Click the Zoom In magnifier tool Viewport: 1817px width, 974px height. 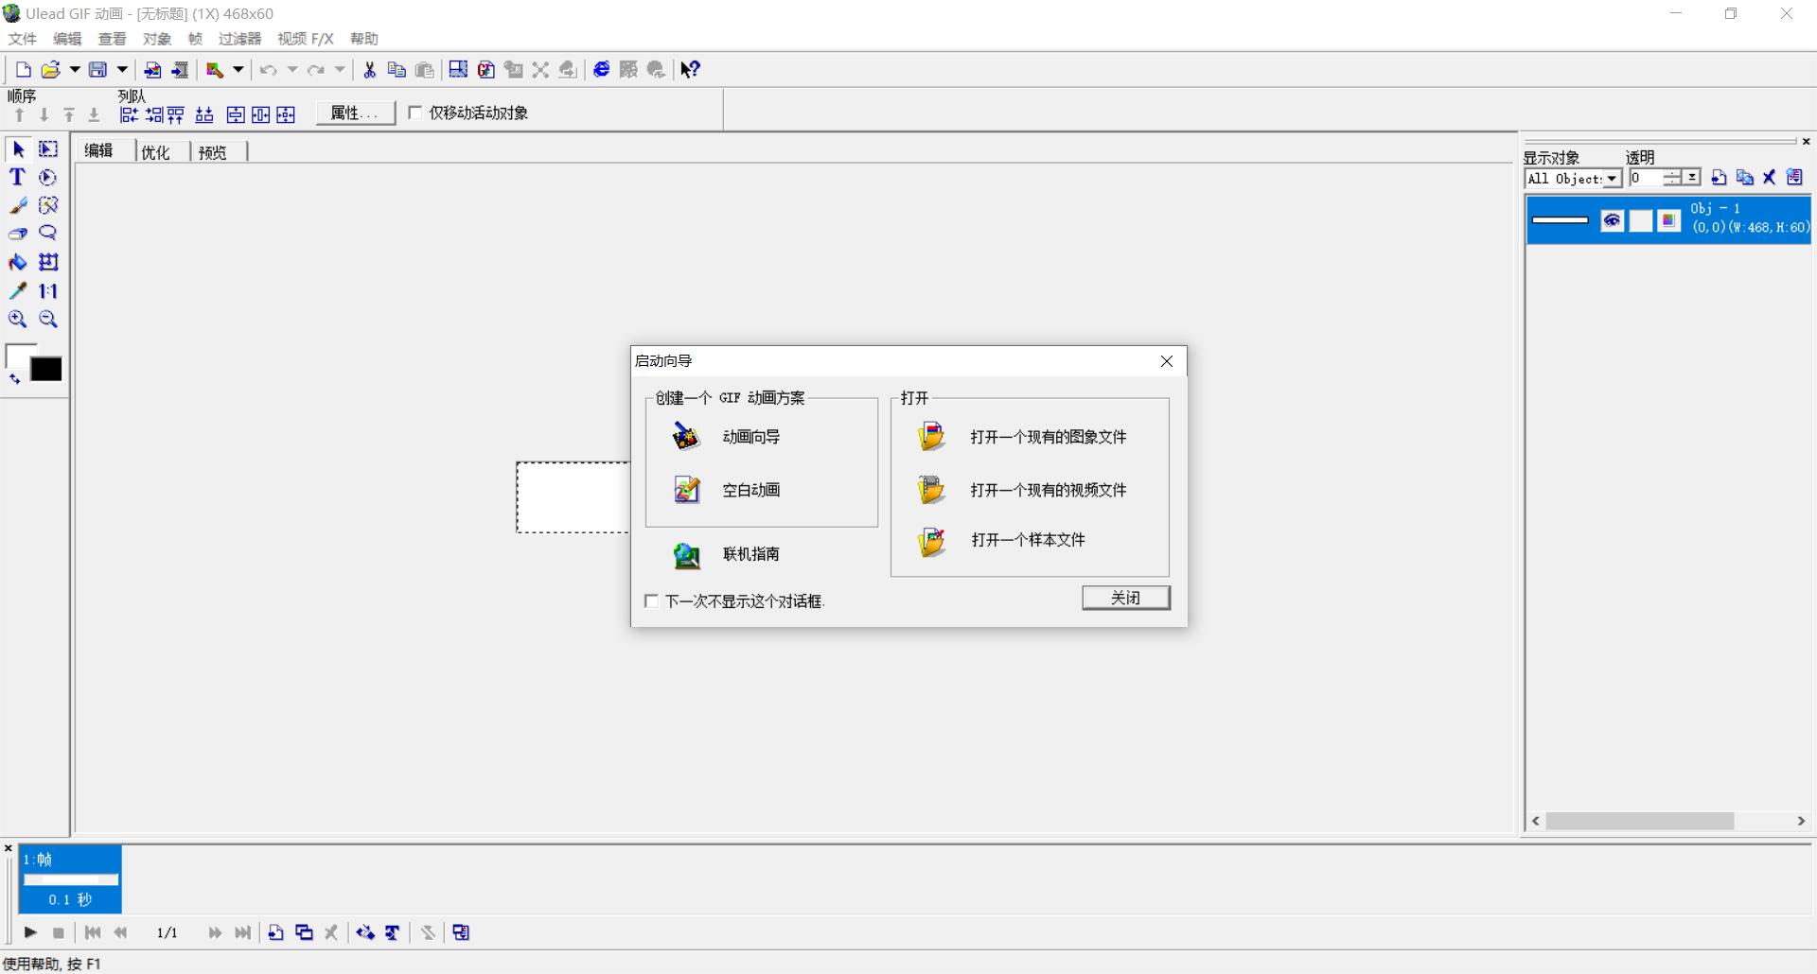click(x=17, y=320)
